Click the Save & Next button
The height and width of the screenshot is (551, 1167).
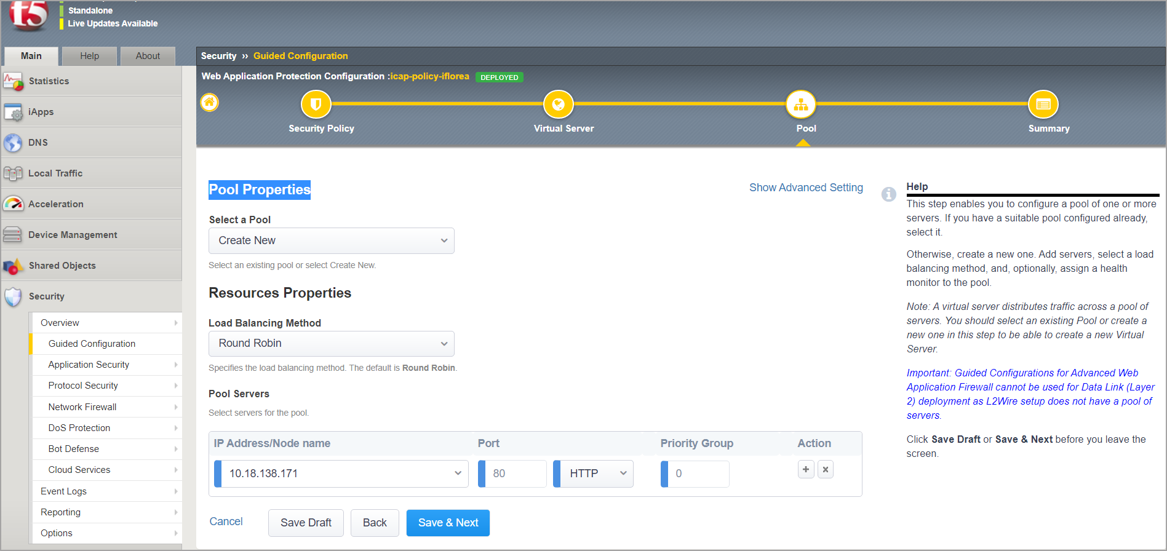448,523
